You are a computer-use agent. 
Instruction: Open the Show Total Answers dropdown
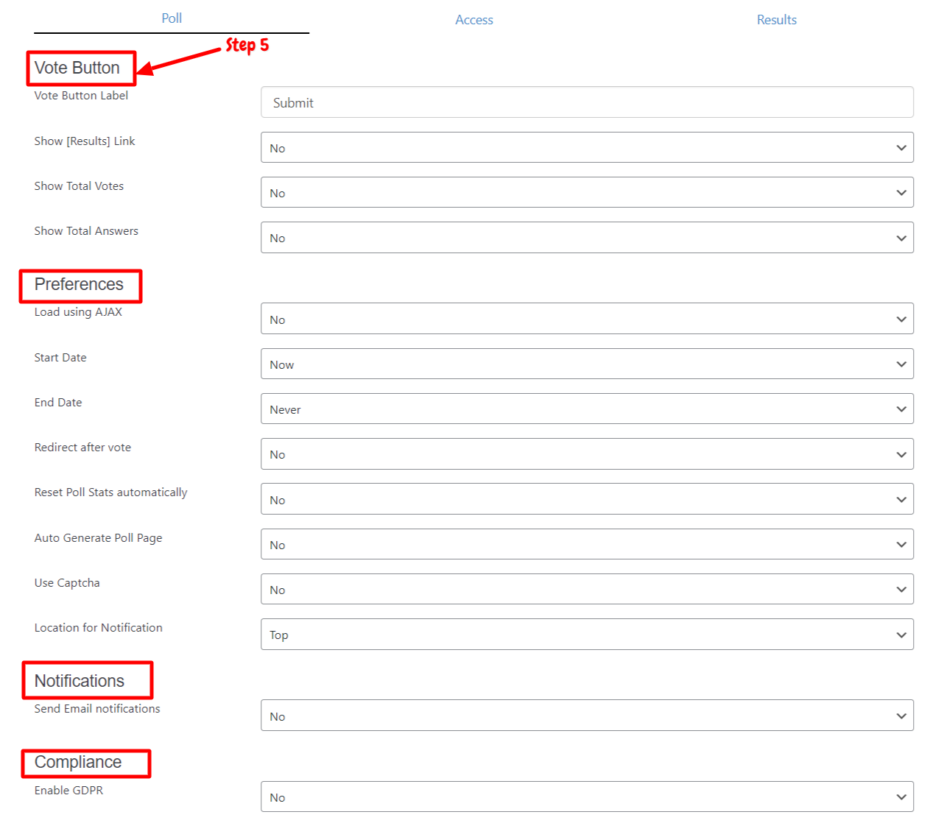(587, 238)
